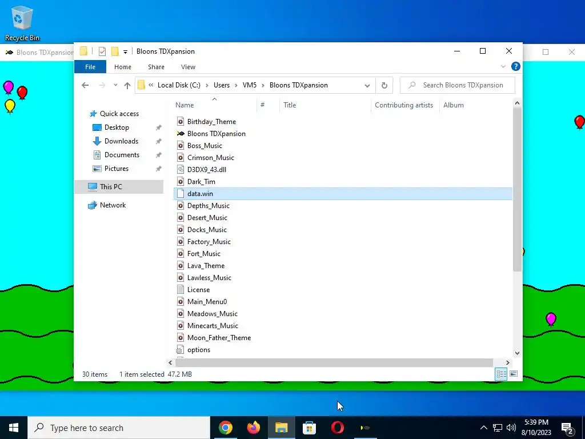Viewport: 585px width, 439px height.
Task: Click Local Disk (C:) in the address path
Action: pos(179,85)
